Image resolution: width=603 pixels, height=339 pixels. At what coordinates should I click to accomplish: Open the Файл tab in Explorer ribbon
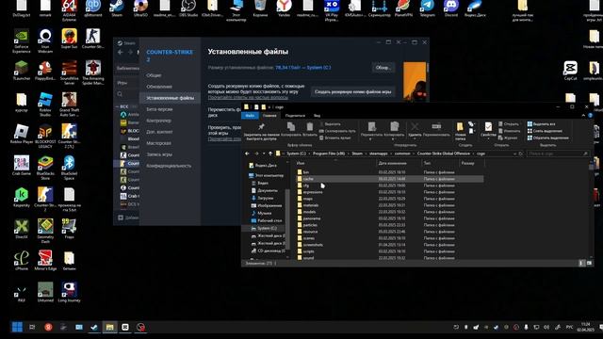click(x=250, y=115)
